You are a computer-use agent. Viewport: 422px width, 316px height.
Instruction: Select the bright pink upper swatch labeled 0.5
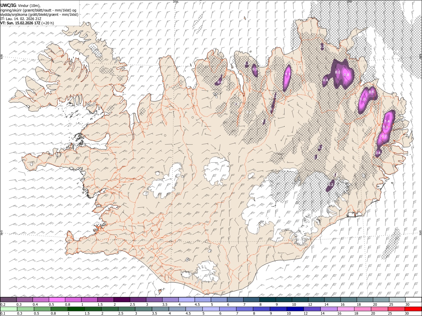(57, 300)
